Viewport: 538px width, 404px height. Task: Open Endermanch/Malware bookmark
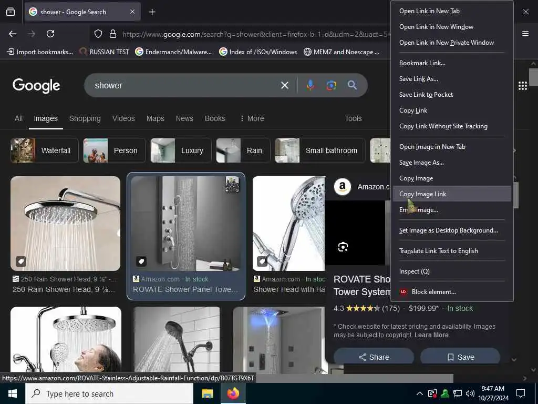[x=173, y=52]
